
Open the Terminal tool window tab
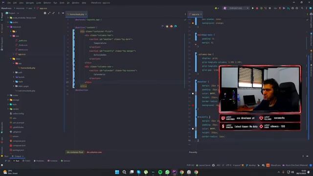(x=52, y=161)
